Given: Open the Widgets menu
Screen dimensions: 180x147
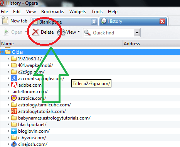Looking at the screenshot, I should pos(77,12).
